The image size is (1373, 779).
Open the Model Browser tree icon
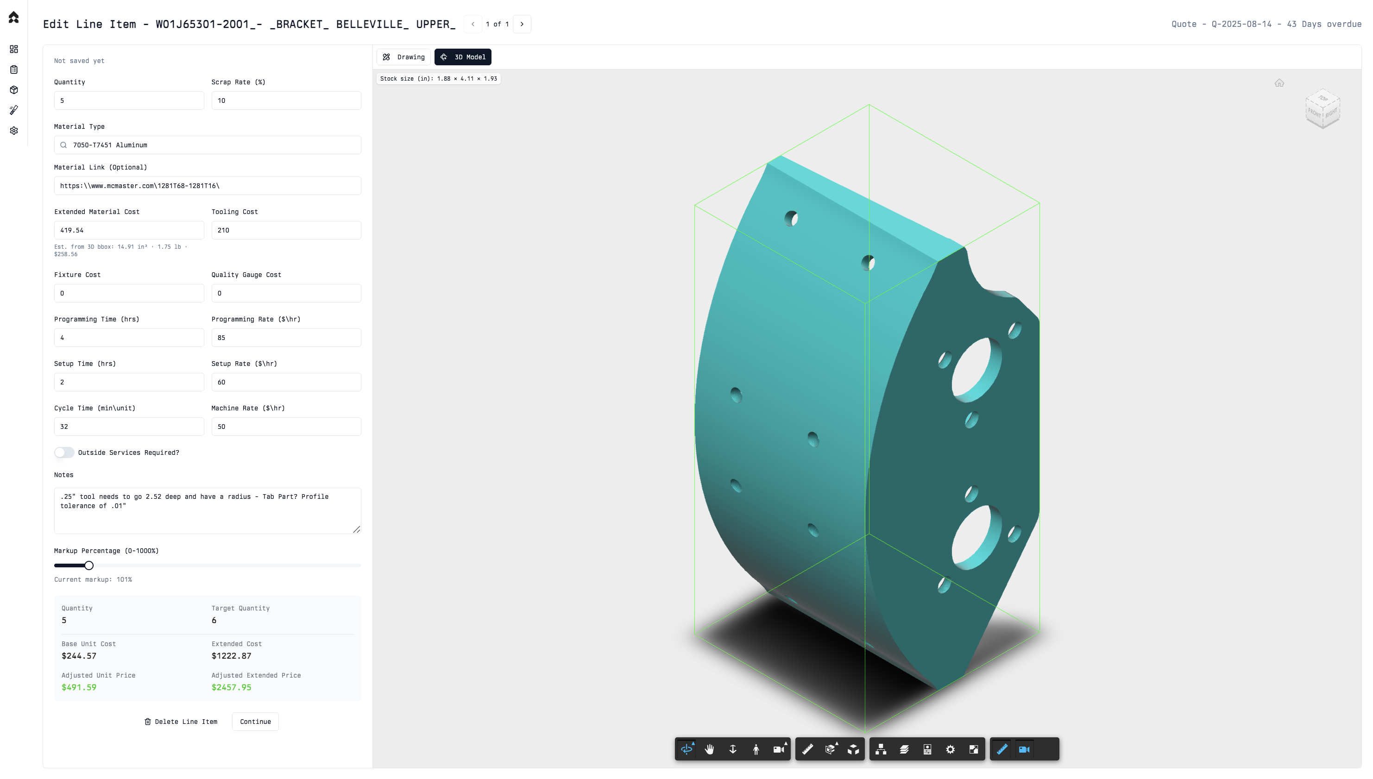coord(881,749)
